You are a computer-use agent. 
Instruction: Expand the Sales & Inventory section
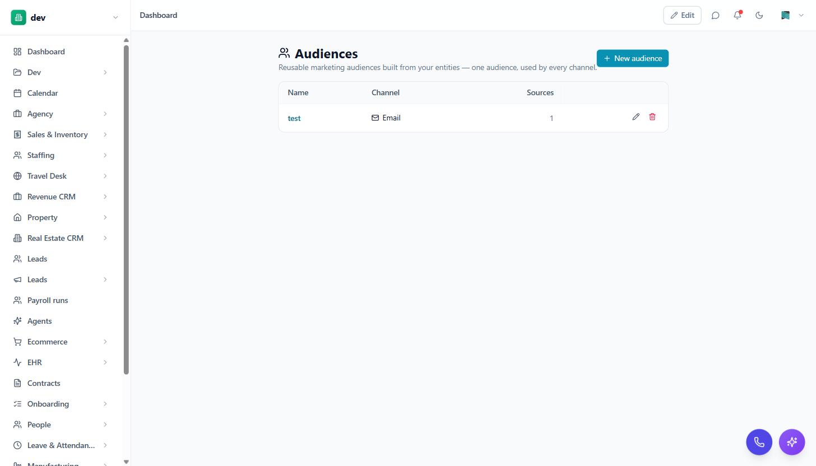click(x=105, y=134)
